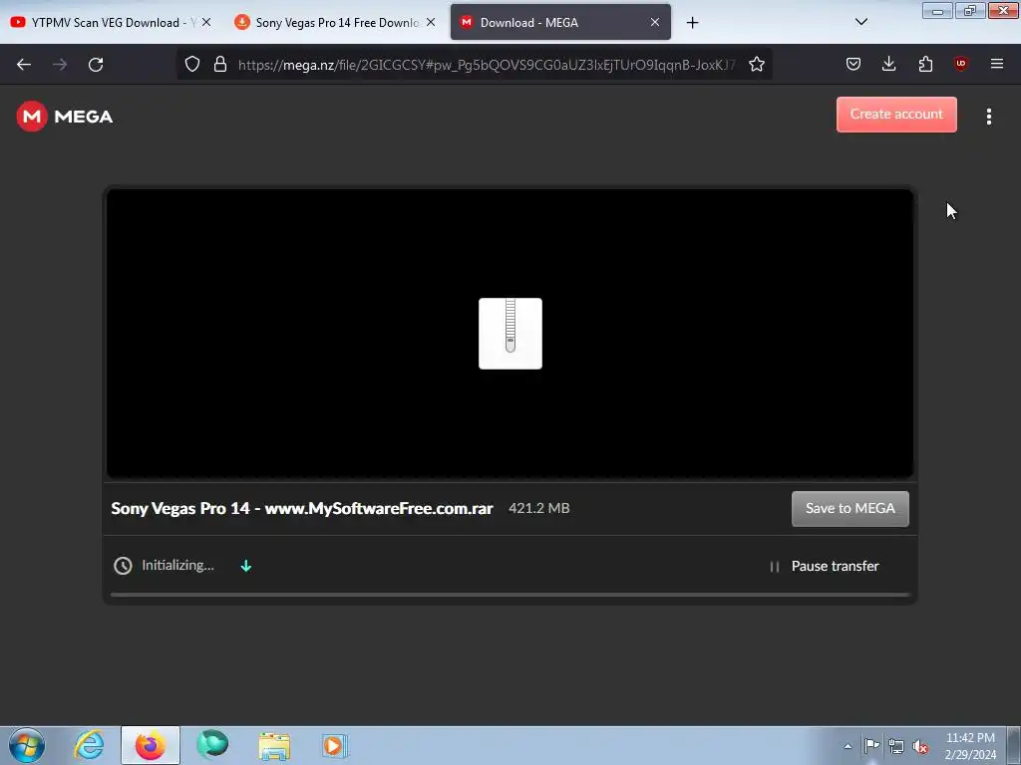Screen dimensions: 1021x765
Task: Switch to YTPMV Scan VEG Download tab
Action: pyautogui.click(x=104, y=22)
